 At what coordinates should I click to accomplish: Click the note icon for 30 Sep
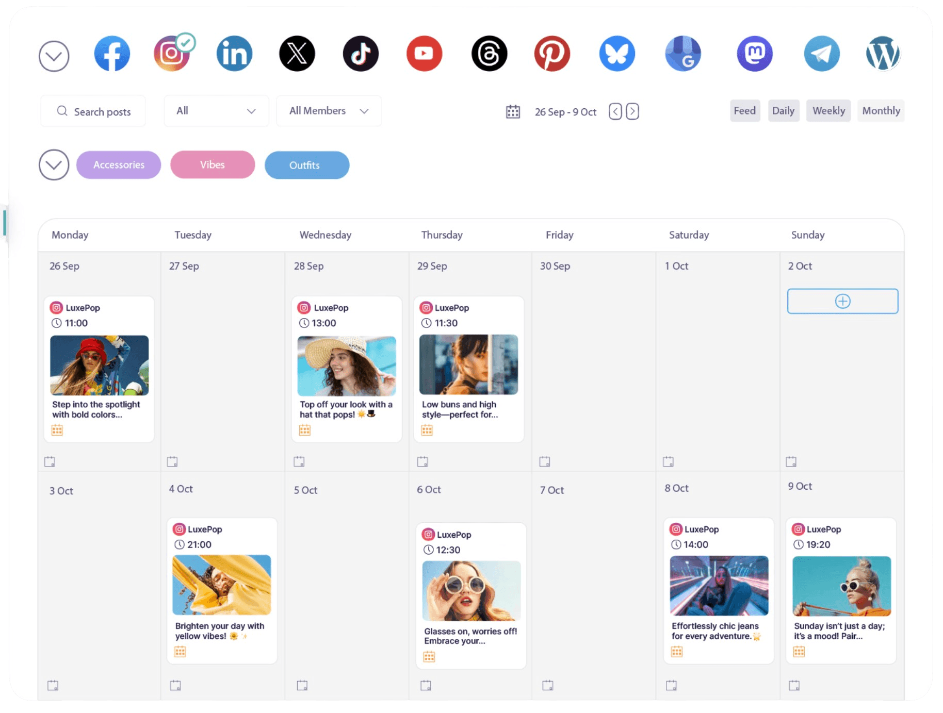(545, 461)
